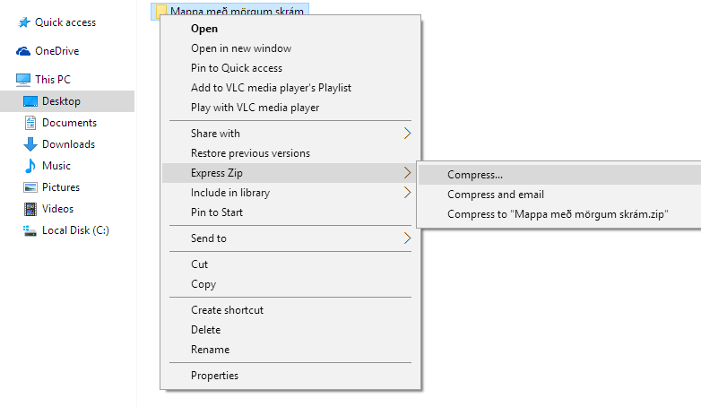Select Desktop in the navigation pane
The image size is (701, 407).
tap(61, 101)
